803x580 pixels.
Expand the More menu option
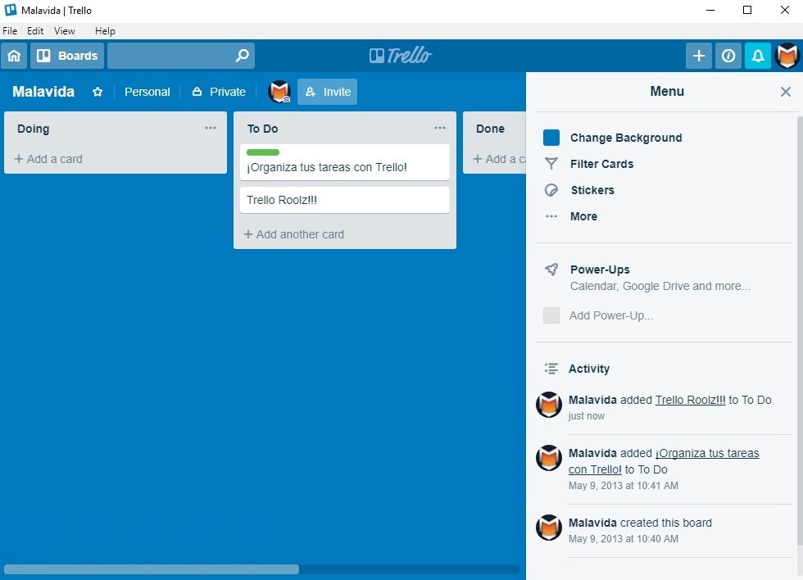[x=583, y=216]
